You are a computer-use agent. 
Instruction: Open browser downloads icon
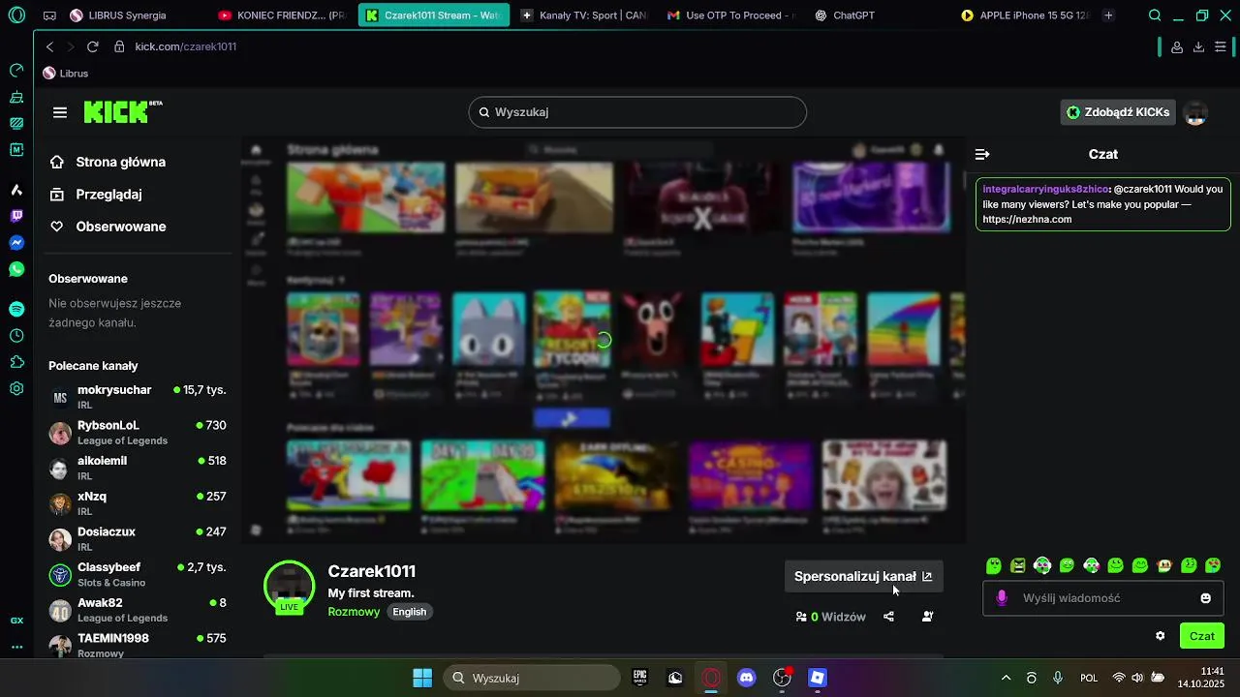(x=1198, y=46)
